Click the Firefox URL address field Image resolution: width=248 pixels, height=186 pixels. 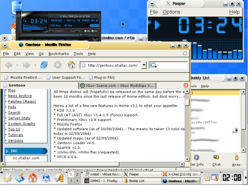[x=111, y=65]
